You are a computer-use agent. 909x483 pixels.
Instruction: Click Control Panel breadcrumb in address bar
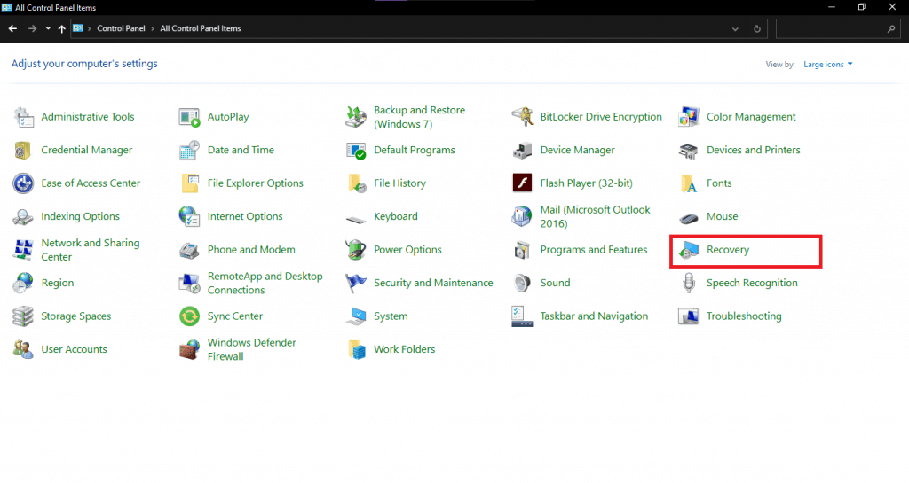pyautogui.click(x=121, y=28)
